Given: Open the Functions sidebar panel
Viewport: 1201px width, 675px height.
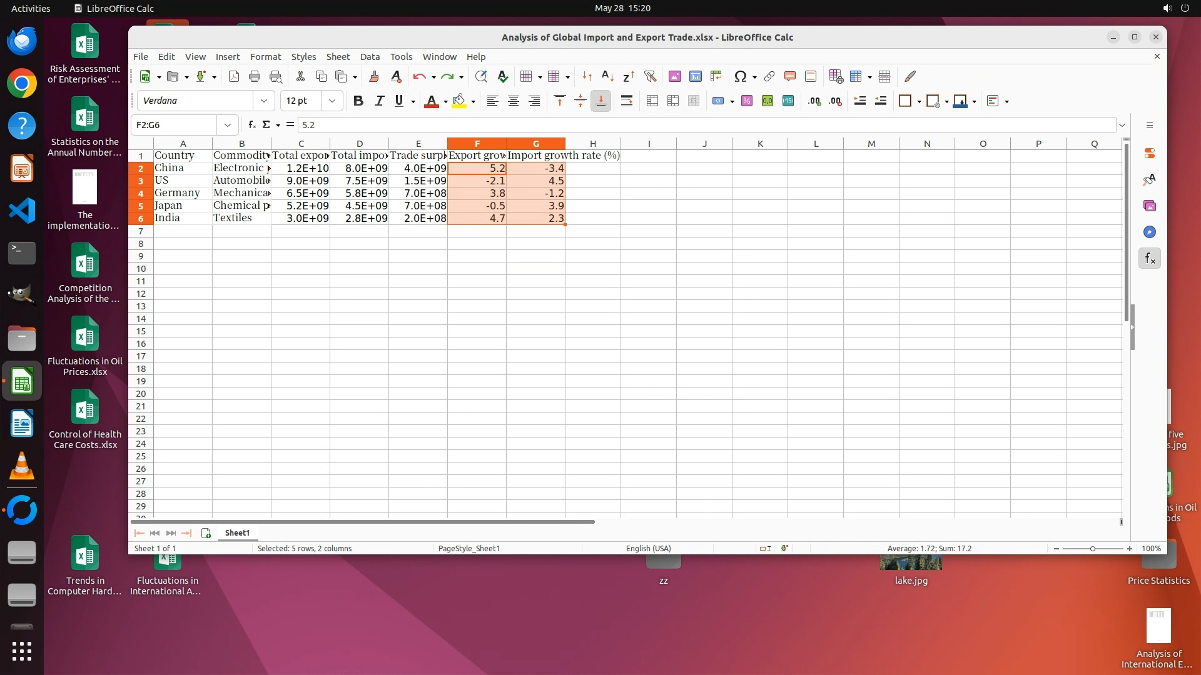Looking at the screenshot, I should 1149,258.
